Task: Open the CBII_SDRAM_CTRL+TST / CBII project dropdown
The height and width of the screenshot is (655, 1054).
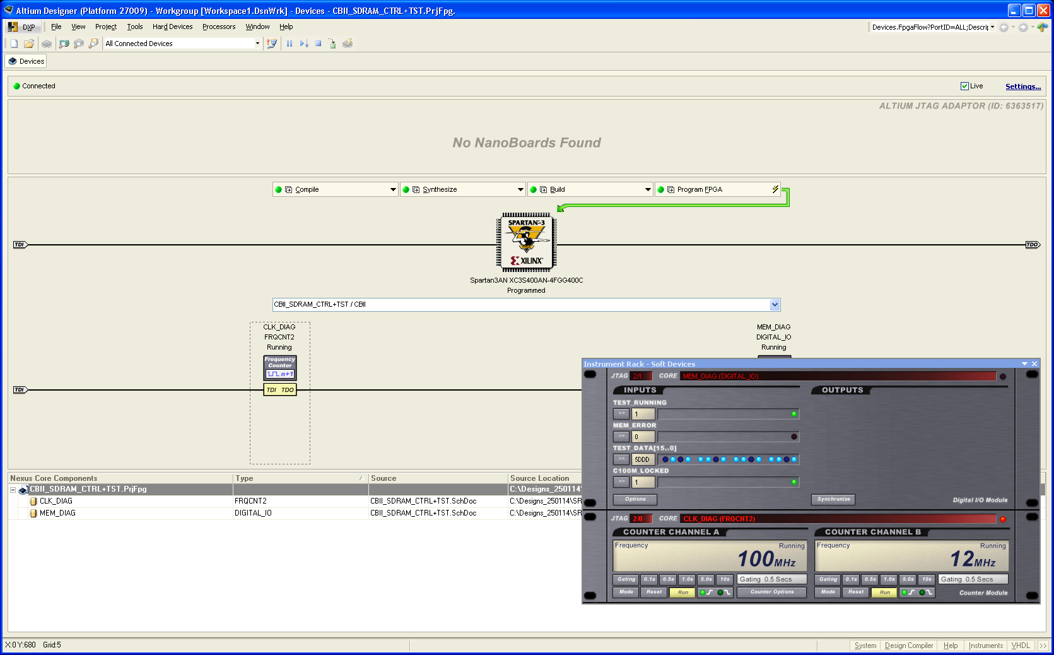Action: [x=775, y=305]
